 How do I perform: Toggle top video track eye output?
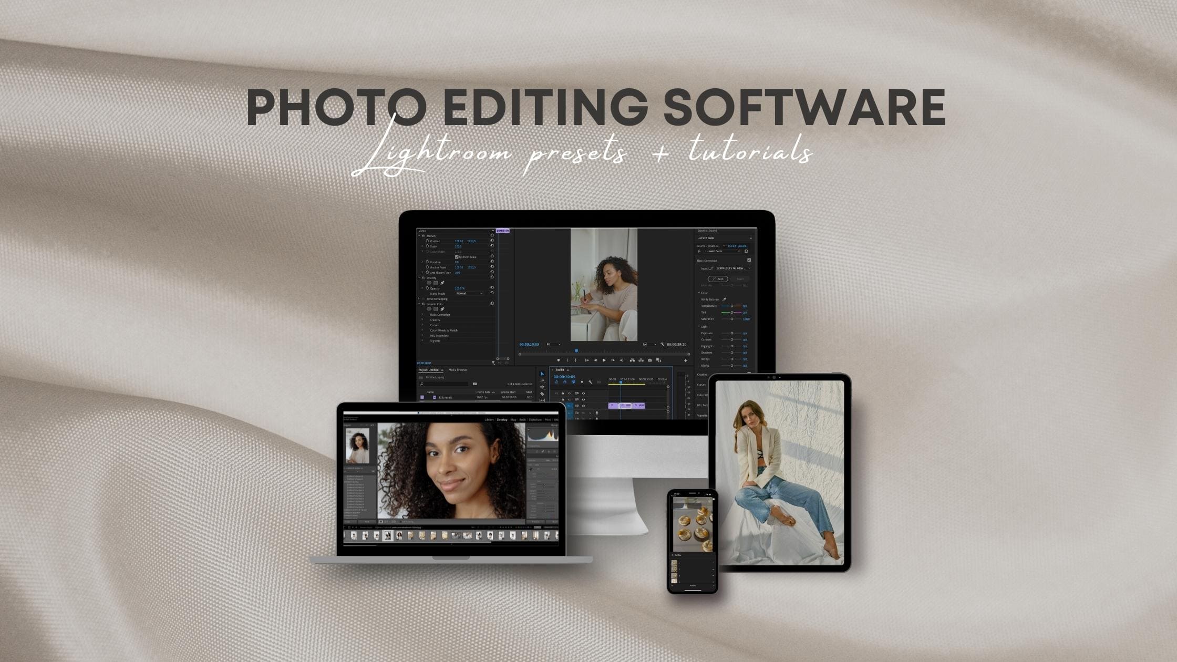583,394
